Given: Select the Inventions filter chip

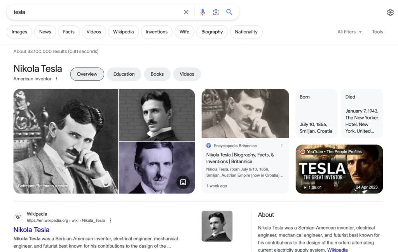Looking at the screenshot, I should [x=157, y=32].
